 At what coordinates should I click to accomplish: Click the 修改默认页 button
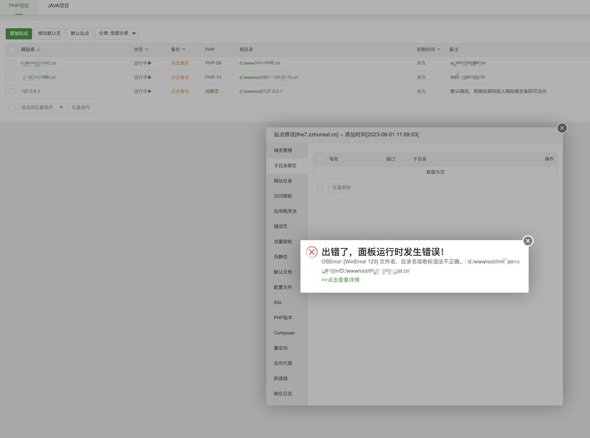coord(49,33)
